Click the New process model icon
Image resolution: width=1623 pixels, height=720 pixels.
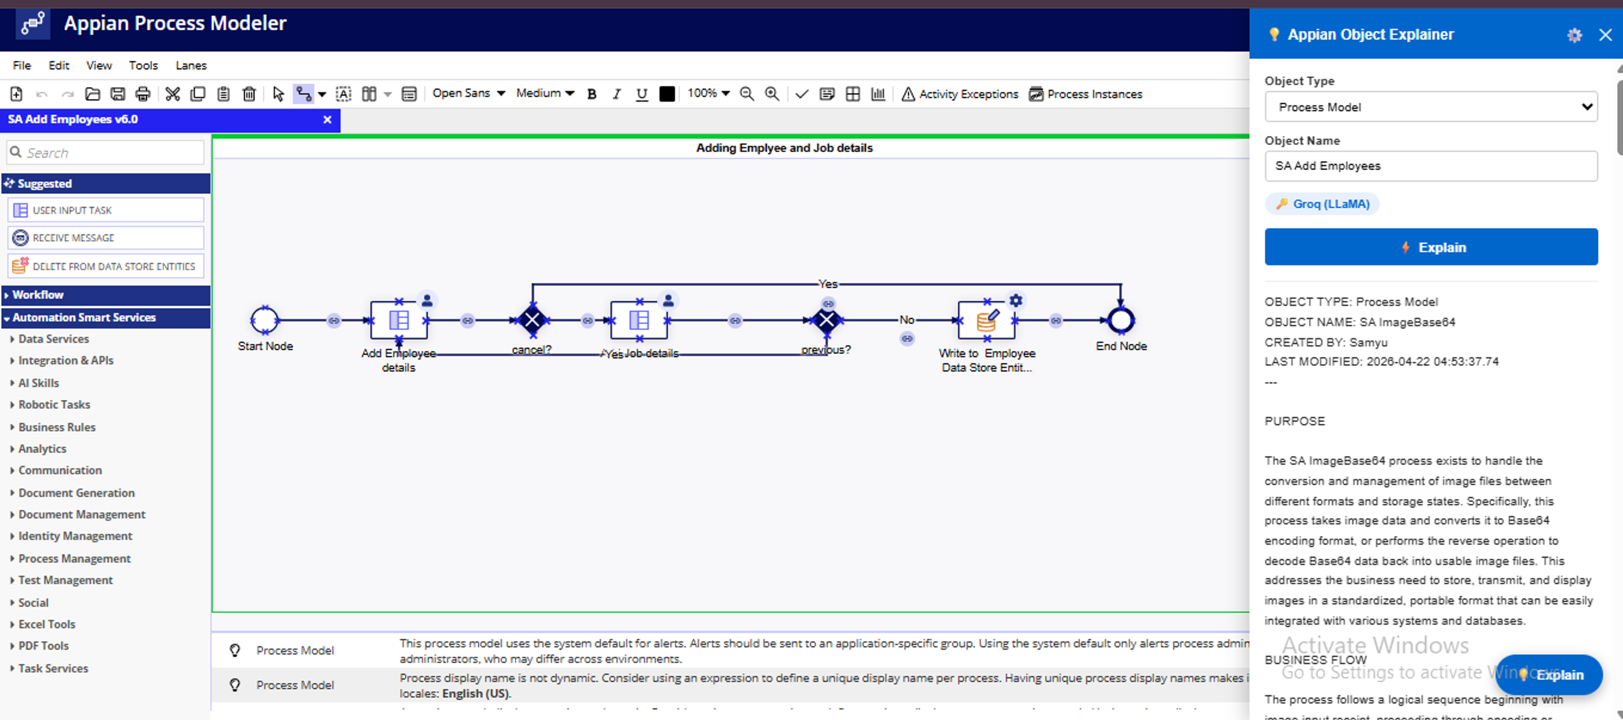[16, 94]
